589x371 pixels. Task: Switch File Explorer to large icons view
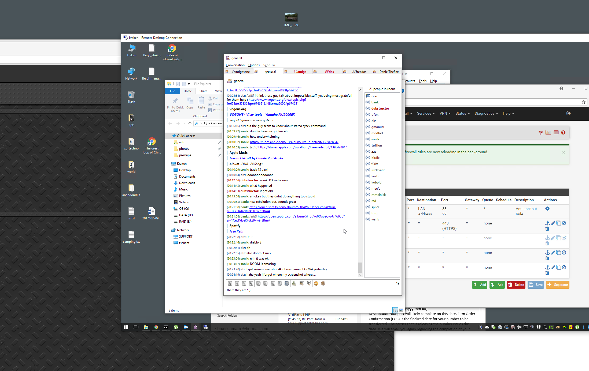[x=401, y=310]
